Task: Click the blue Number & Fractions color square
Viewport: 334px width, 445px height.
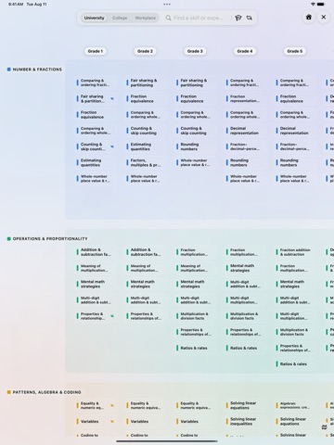Action: pos(9,70)
